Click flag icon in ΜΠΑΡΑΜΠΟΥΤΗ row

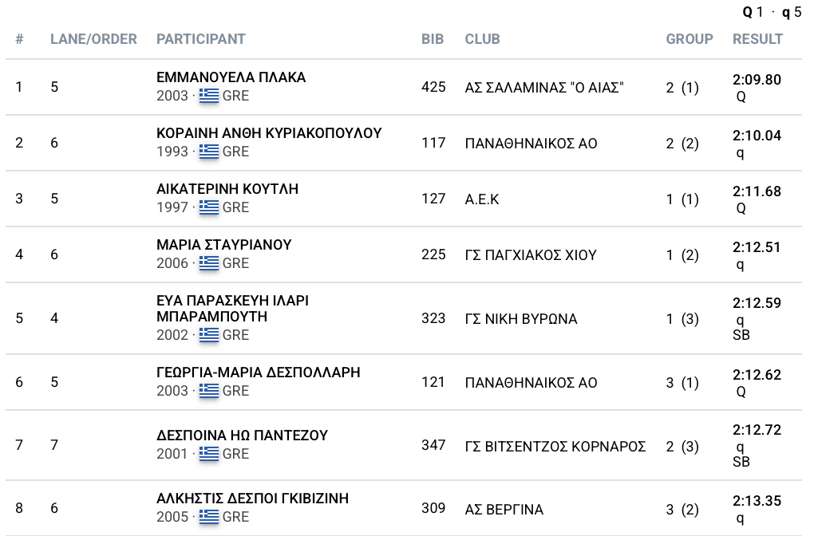click(208, 335)
